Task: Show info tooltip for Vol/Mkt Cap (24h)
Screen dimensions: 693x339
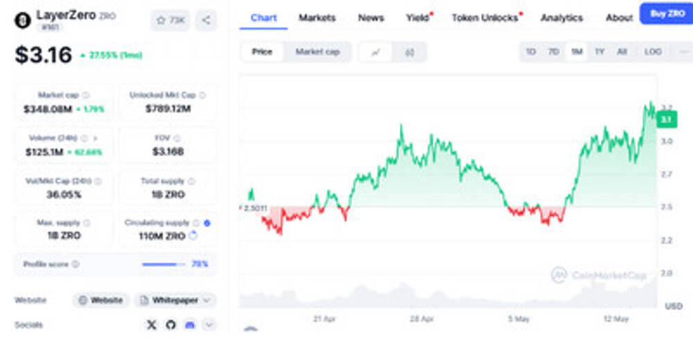Action: pyautogui.click(x=98, y=181)
